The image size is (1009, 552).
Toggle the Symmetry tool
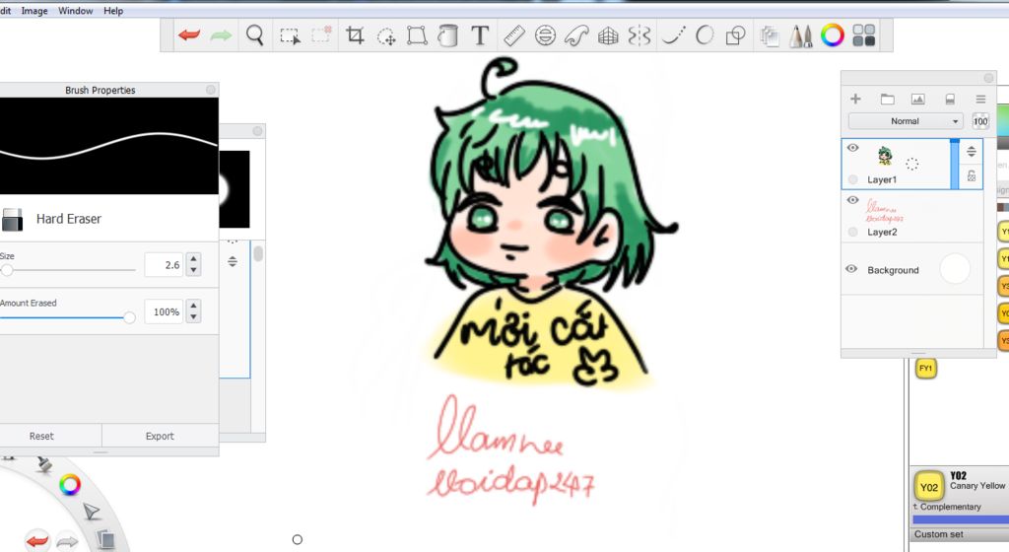tap(639, 35)
